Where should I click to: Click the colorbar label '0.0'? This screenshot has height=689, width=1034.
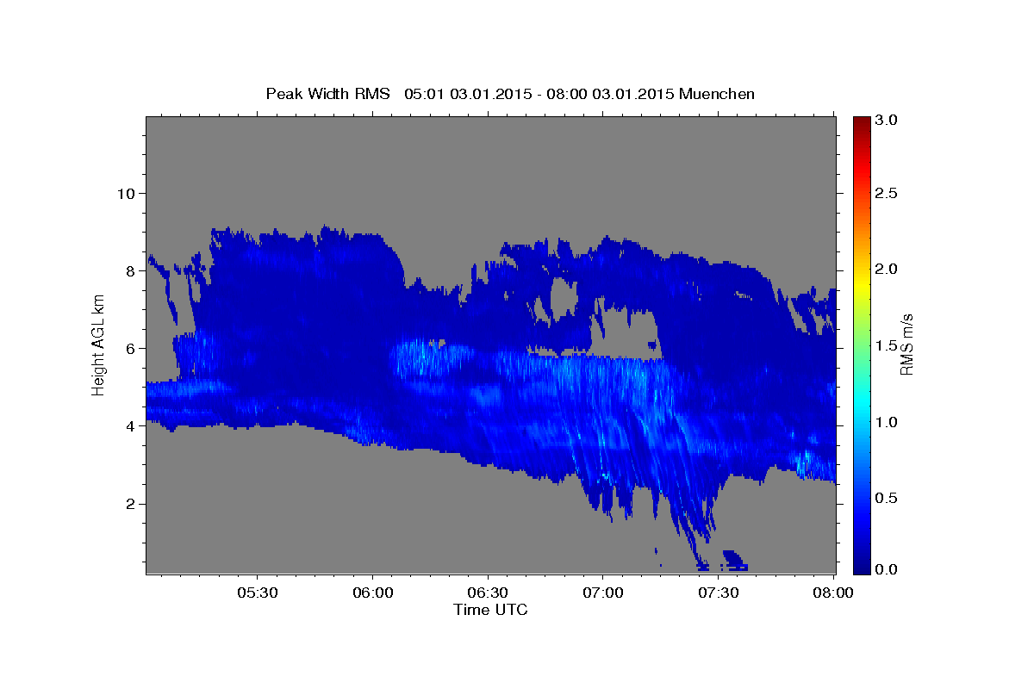888,568
